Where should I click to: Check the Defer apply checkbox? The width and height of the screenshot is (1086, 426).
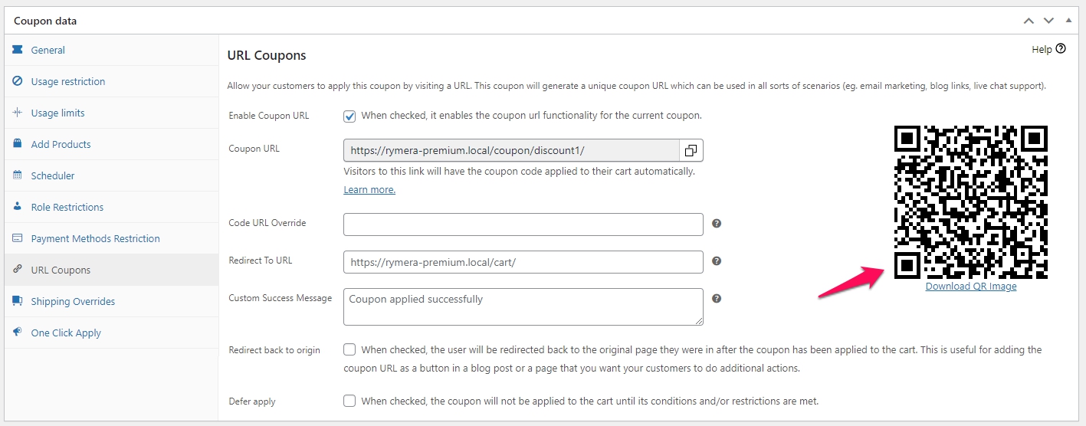click(349, 401)
